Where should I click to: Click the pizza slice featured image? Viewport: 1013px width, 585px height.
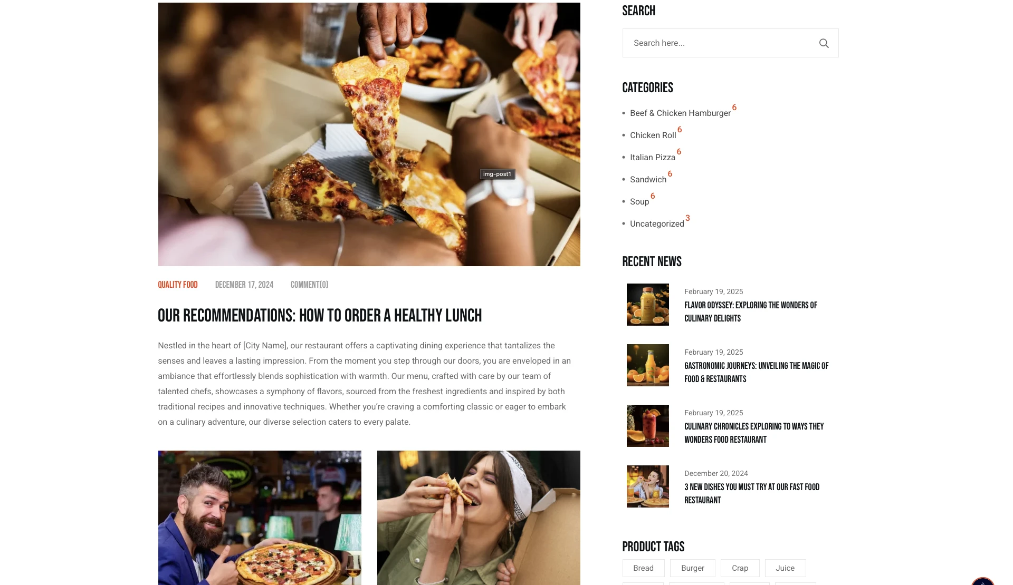(369, 134)
